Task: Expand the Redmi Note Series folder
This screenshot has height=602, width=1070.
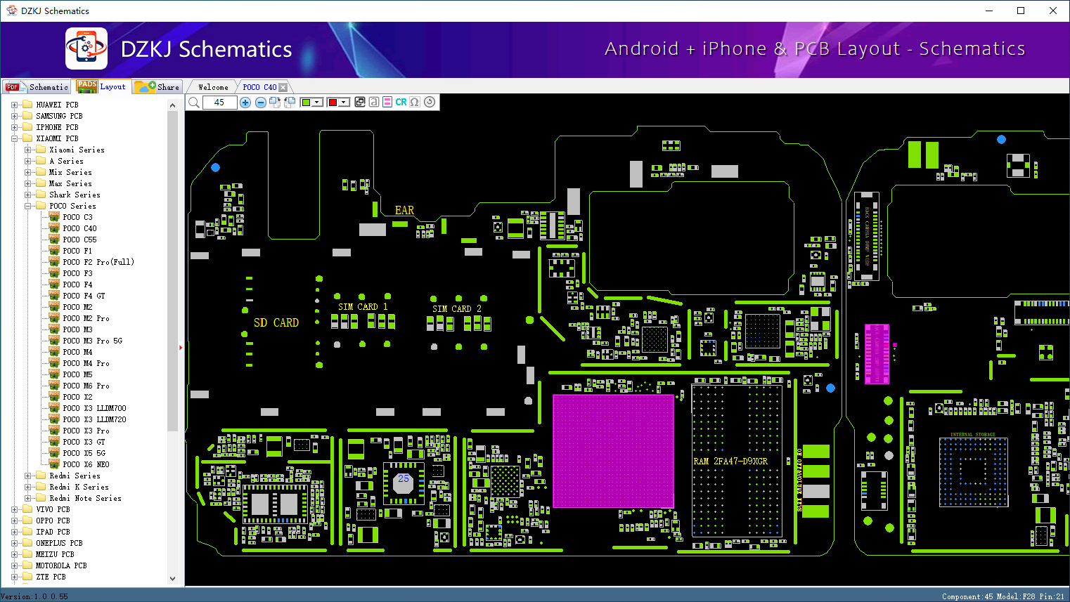Action: pyautogui.click(x=28, y=498)
